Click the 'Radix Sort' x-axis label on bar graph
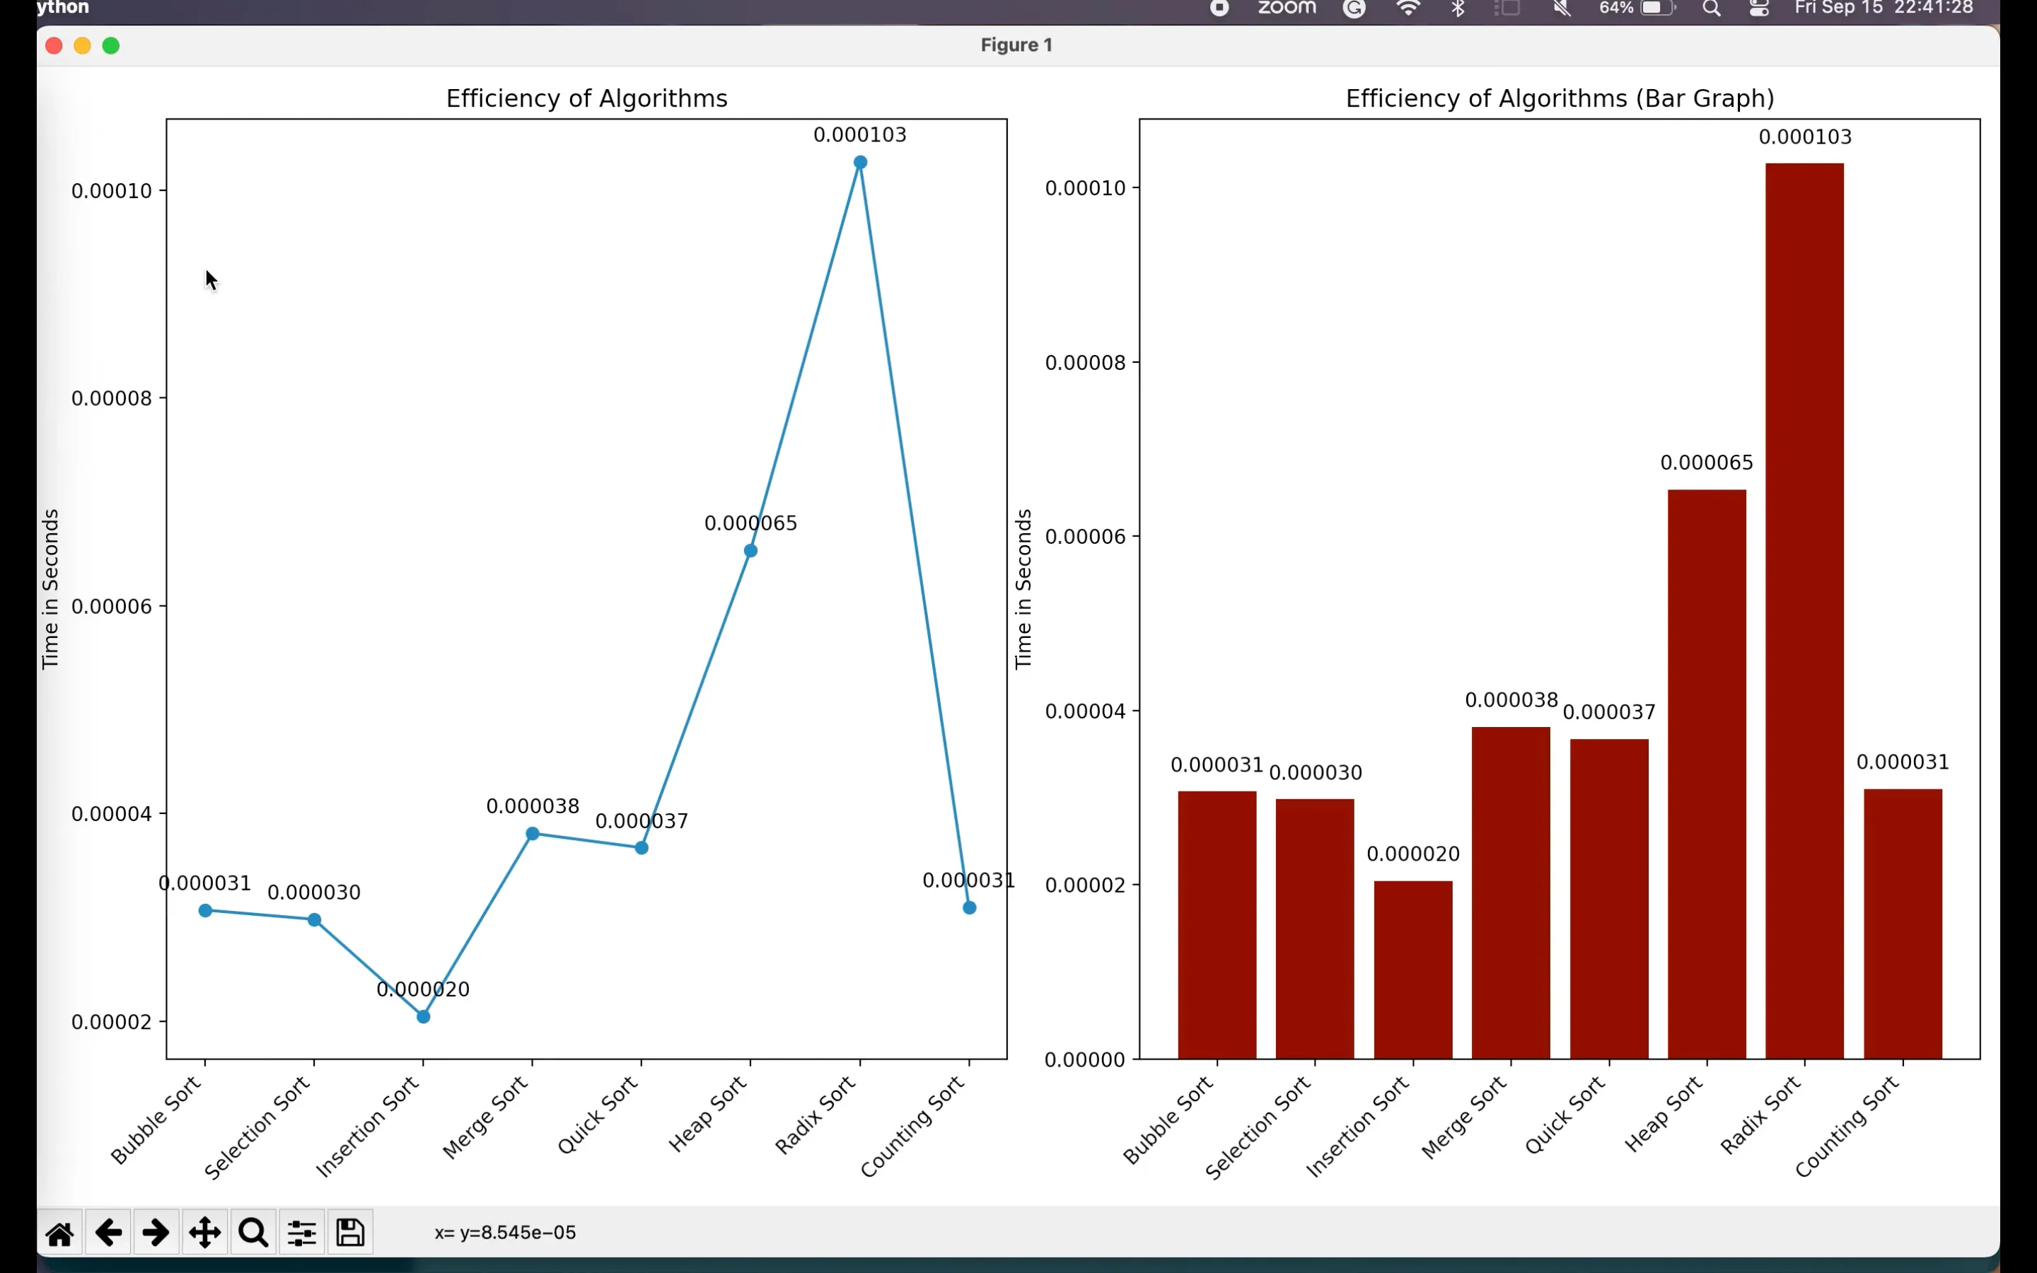2037x1273 pixels. (x=1761, y=1115)
